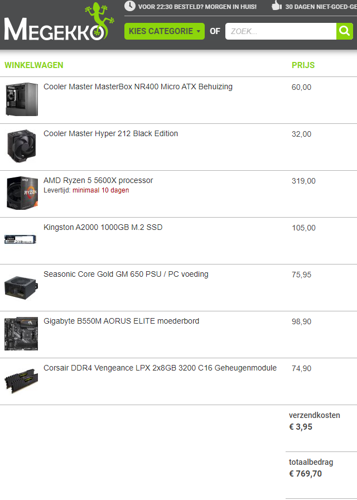Viewport: 357px width, 500px height.
Task: Click the 'Voor 22:30 besteld' banner text
Action: pyautogui.click(x=197, y=7)
